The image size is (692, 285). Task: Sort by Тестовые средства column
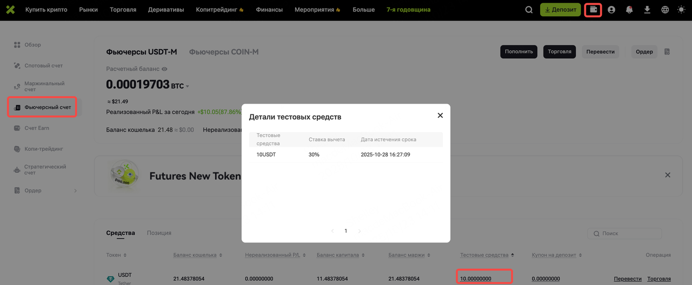coord(511,255)
